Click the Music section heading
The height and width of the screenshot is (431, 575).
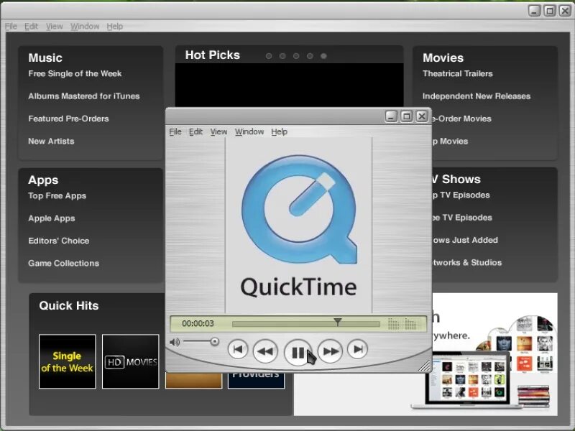point(45,58)
